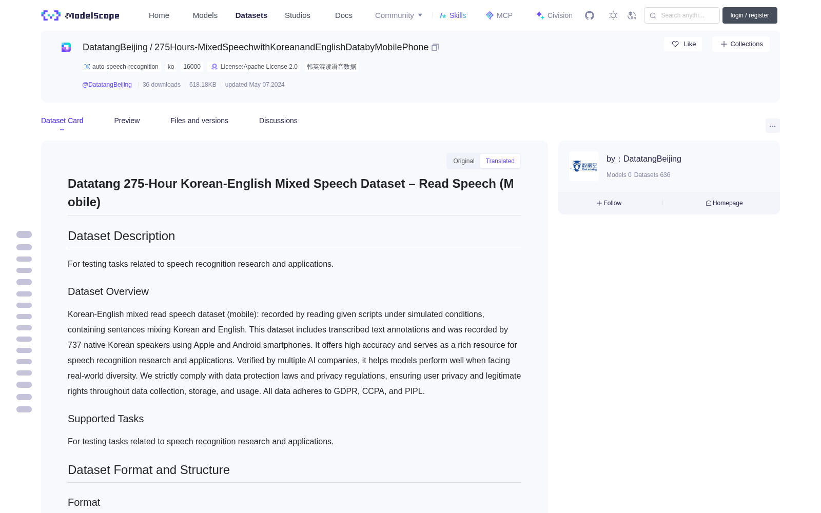This screenshot has width=821, height=513.
Task: Click the login / register button
Action: coord(750,15)
